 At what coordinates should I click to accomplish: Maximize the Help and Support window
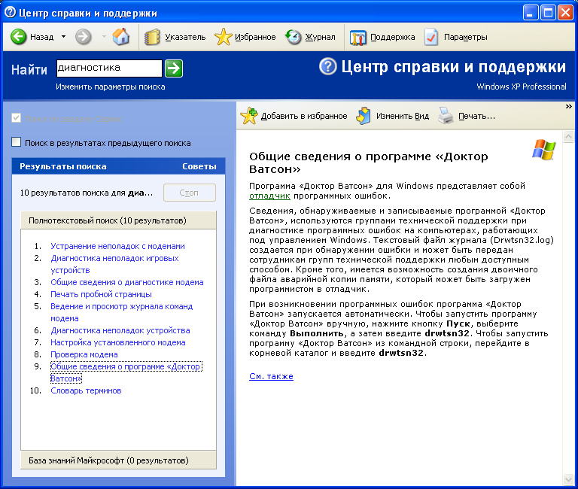(548, 13)
